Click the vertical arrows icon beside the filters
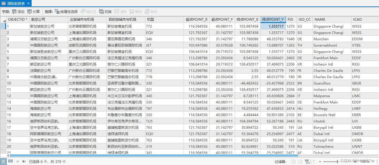 pyautogui.click(x=314, y=162)
